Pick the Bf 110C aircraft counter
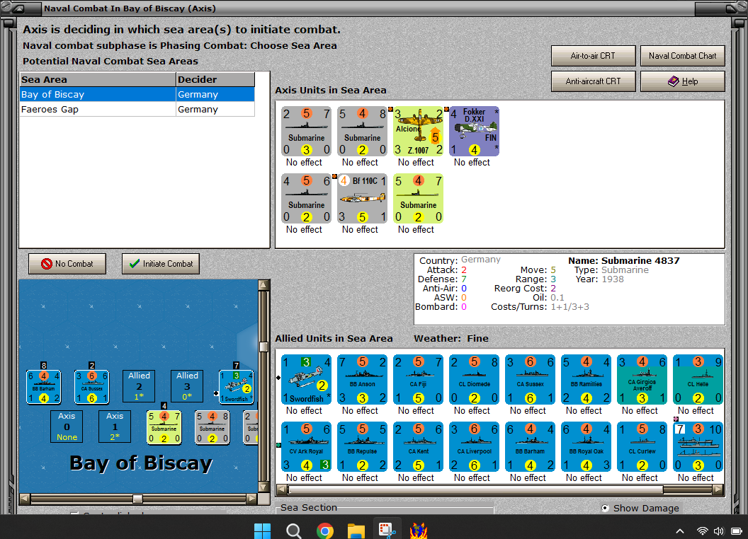 tap(362, 198)
